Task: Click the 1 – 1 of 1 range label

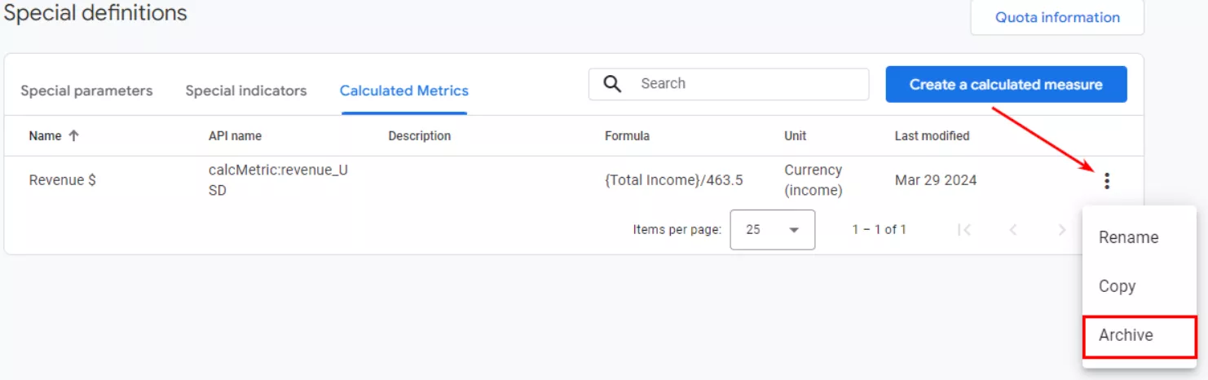Action: [879, 230]
